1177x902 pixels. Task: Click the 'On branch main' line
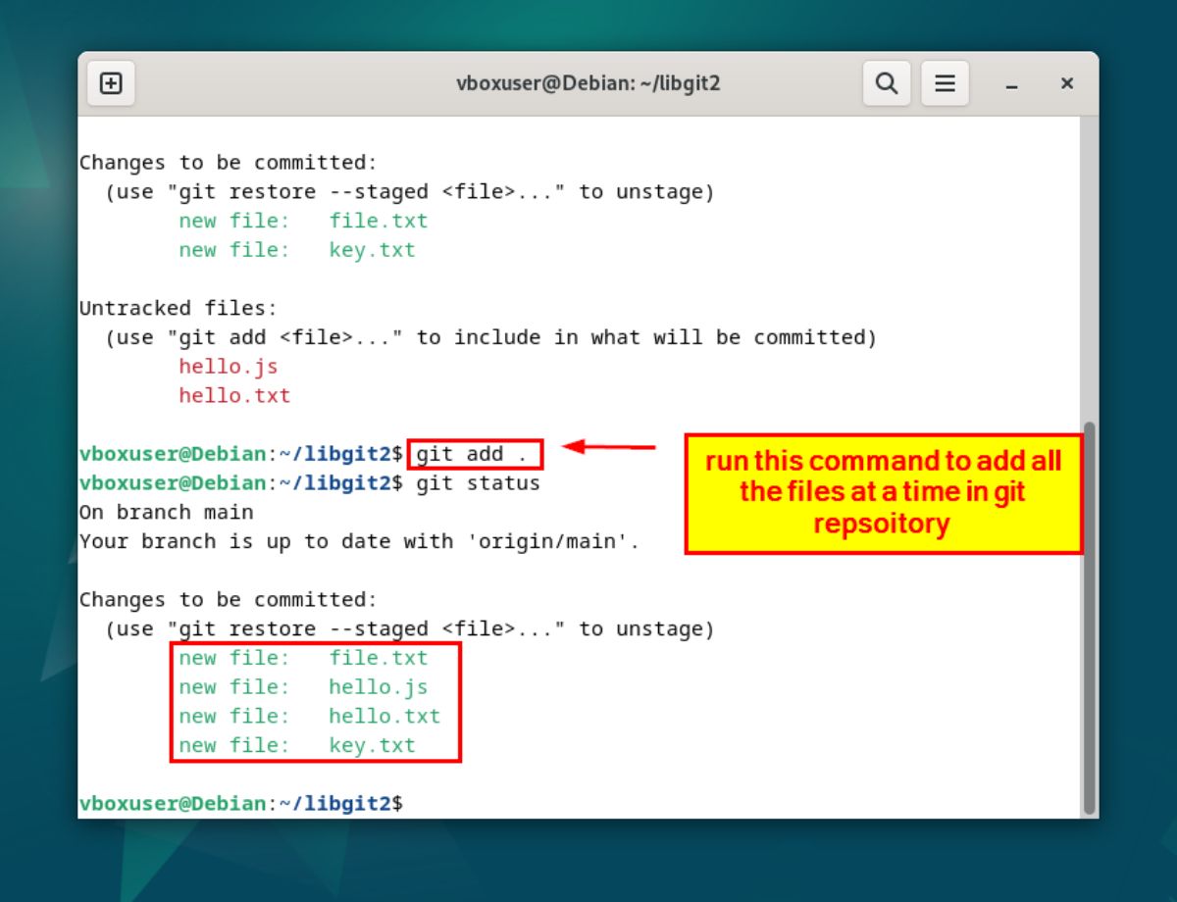166,512
